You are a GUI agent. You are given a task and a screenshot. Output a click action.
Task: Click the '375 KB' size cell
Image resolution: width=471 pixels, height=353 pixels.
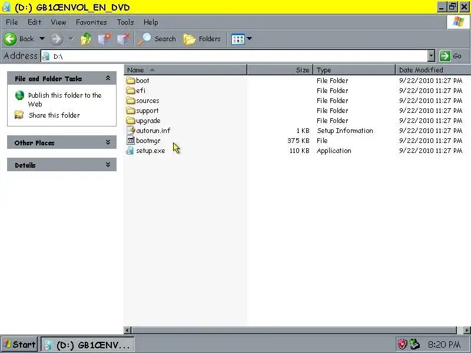[x=298, y=141]
